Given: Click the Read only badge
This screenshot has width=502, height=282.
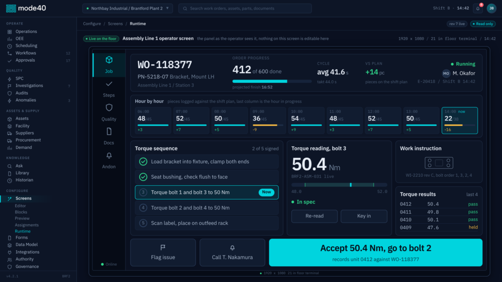Looking at the screenshot, I should [483, 24].
